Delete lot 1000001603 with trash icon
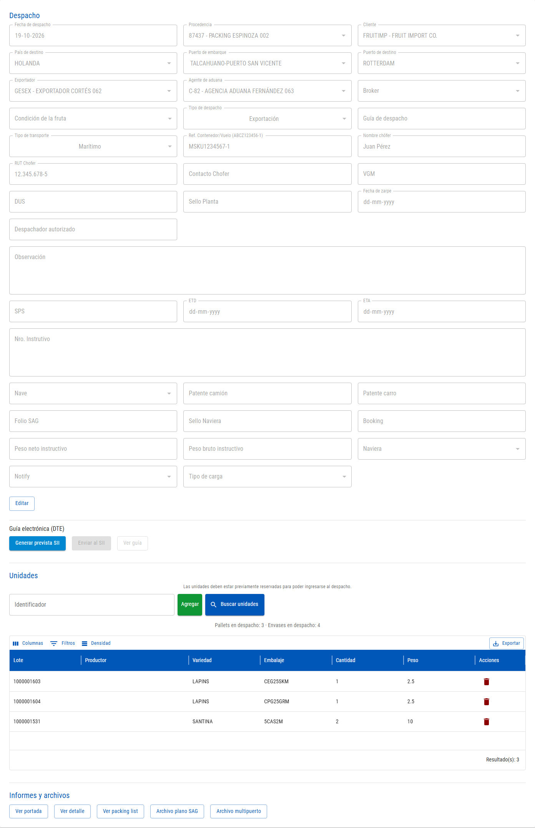This screenshot has height=828, width=535. point(486,682)
